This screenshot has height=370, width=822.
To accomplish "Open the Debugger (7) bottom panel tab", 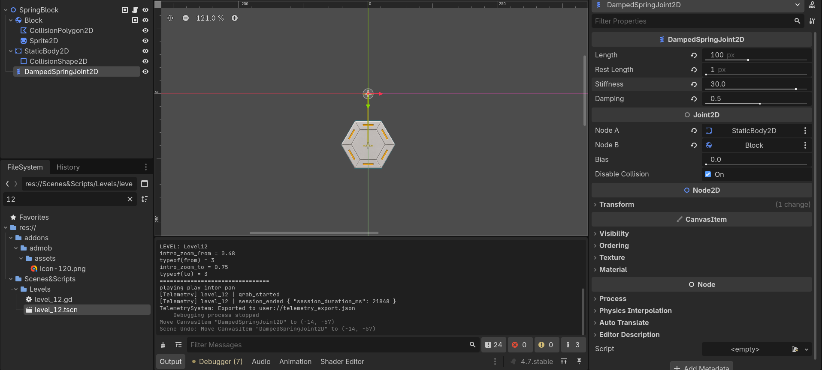I will [218, 361].
